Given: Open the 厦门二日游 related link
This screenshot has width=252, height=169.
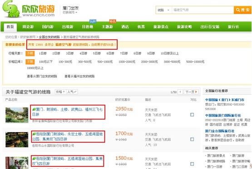Looking at the screenshot, I should pos(240,167).
